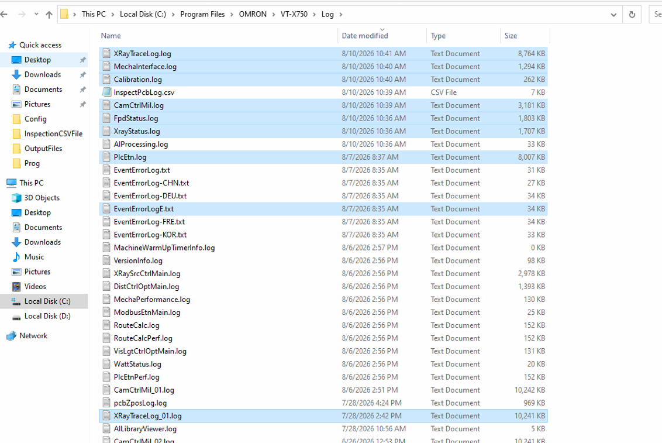The width and height of the screenshot is (662, 443).
Task: Click the Local Disk (C:) breadcrumb
Action: click(x=143, y=14)
